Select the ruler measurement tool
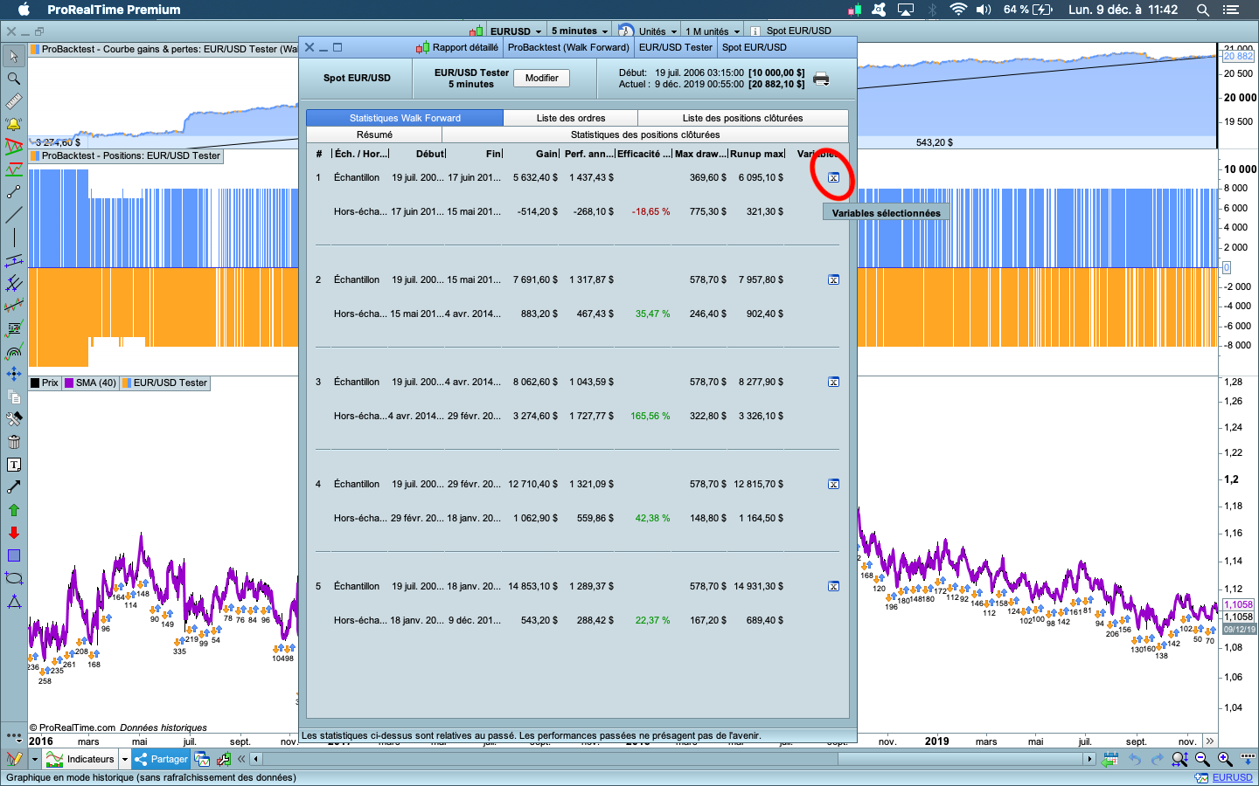The image size is (1259, 786). [14, 101]
